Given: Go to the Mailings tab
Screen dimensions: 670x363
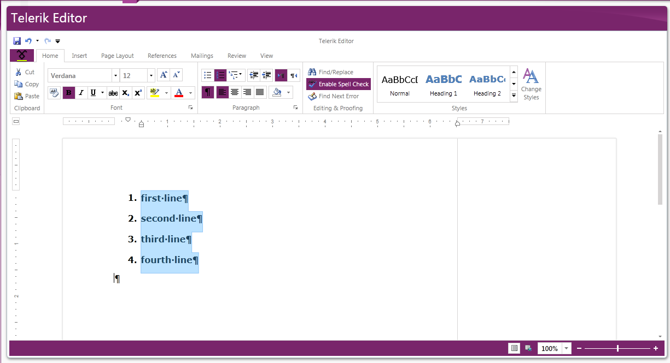Looking at the screenshot, I should click(202, 56).
